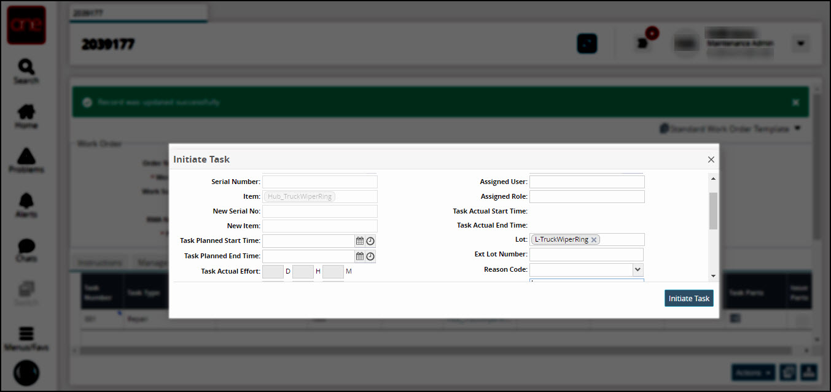Open Menus/Favs in the sidebar
This screenshot has height=392, width=831.
26,339
